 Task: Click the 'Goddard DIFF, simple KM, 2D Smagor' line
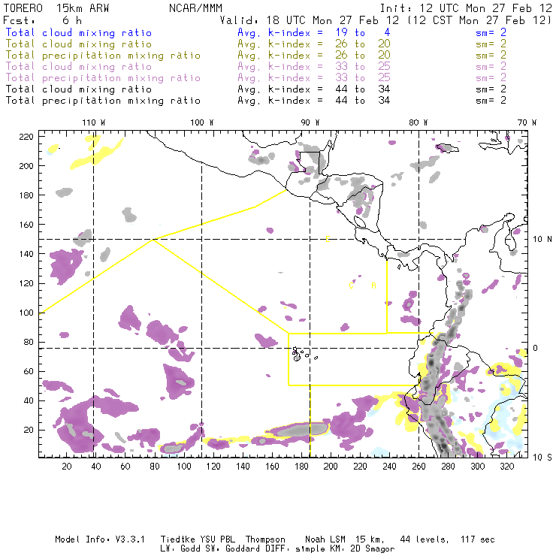point(310,549)
